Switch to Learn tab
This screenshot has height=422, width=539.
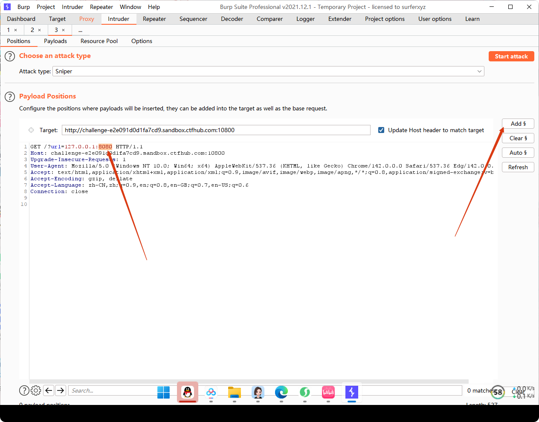[x=472, y=19]
